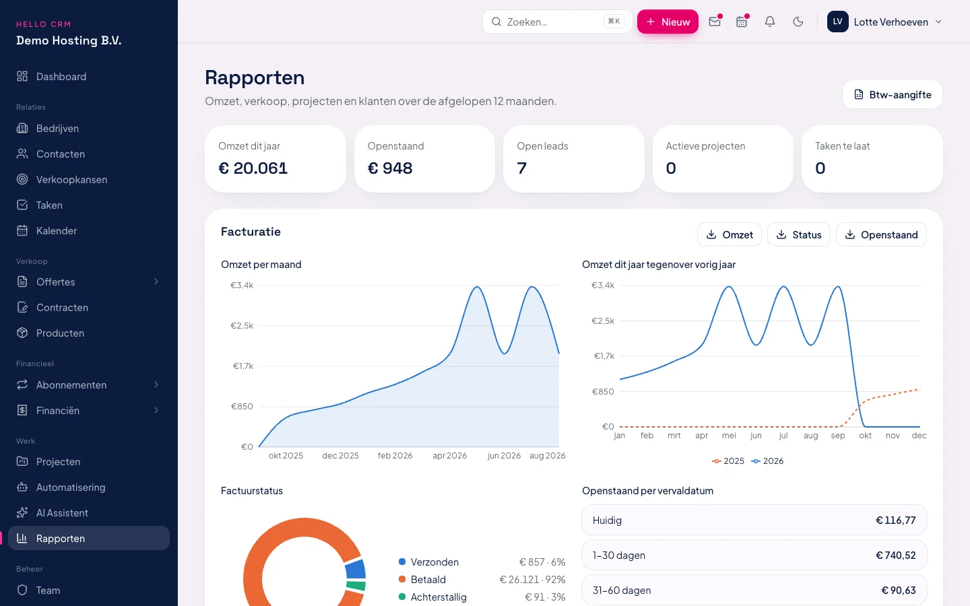The height and width of the screenshot is (606, 970).
Task: Click the Omzet dit jaar card
Action: tap(276, 159)
